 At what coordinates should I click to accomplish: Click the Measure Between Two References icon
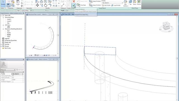click(63, 5)
